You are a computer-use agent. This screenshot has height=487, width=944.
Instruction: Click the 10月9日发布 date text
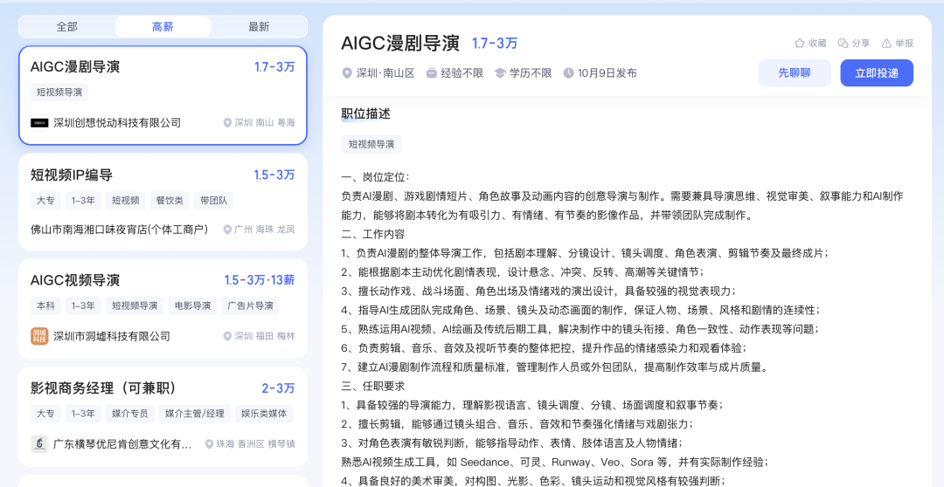607,73
